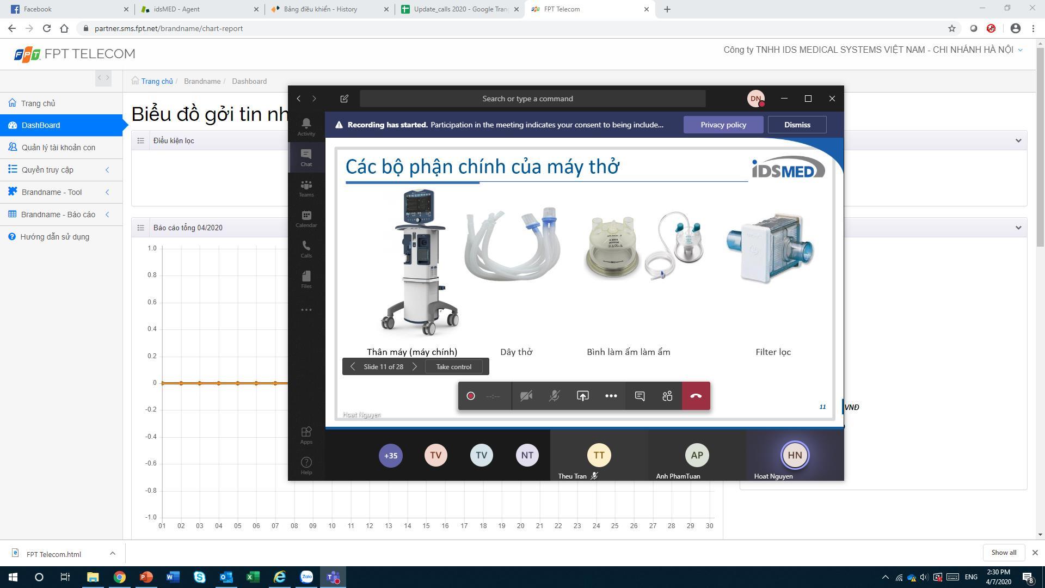1045x588 pixels.
Task: Open Excel from the taskbar
Action: click(253, 577)
